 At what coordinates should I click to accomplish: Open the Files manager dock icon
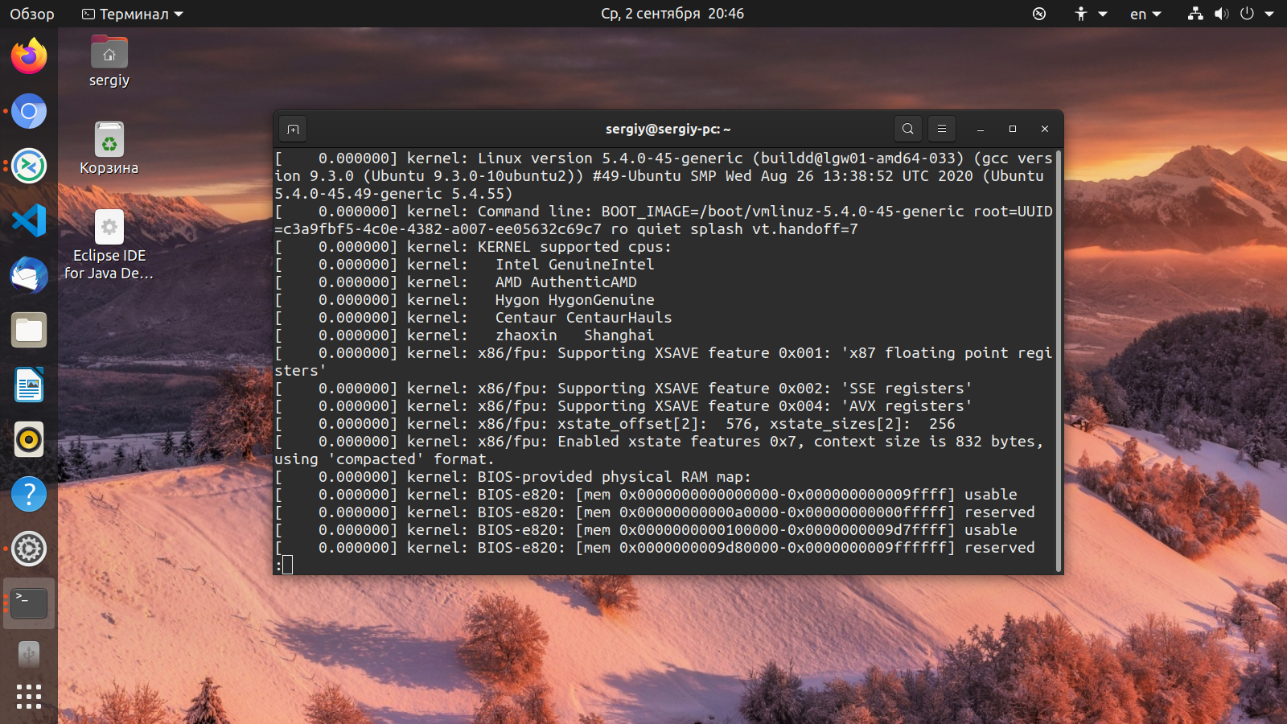29,330
